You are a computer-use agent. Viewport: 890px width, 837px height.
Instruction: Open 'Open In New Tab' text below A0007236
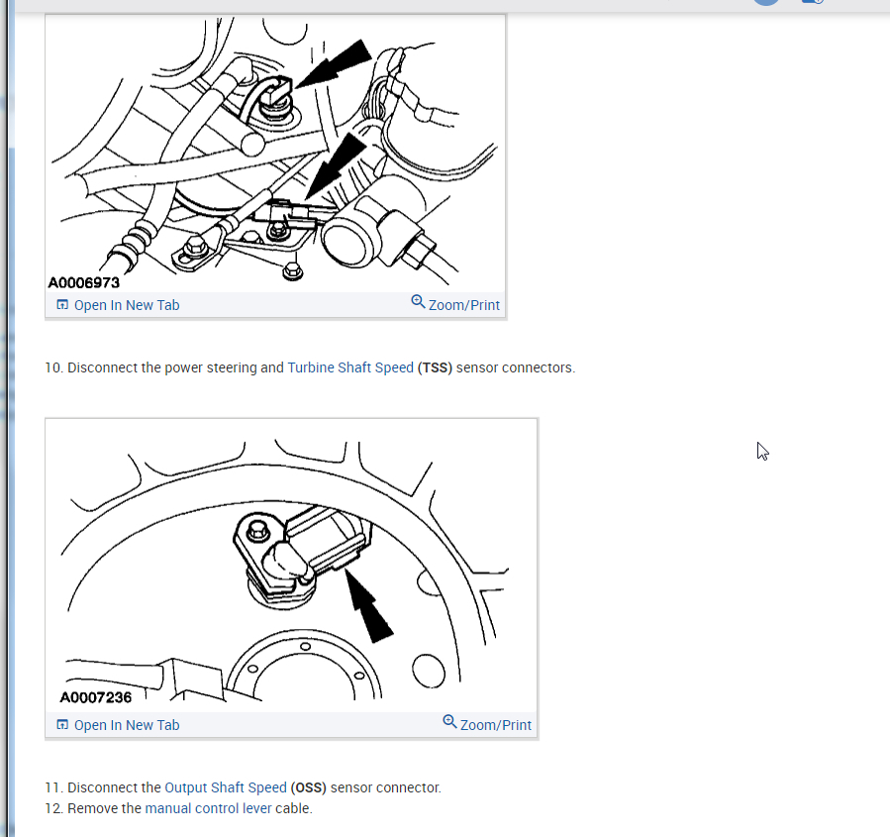[127, 725]
